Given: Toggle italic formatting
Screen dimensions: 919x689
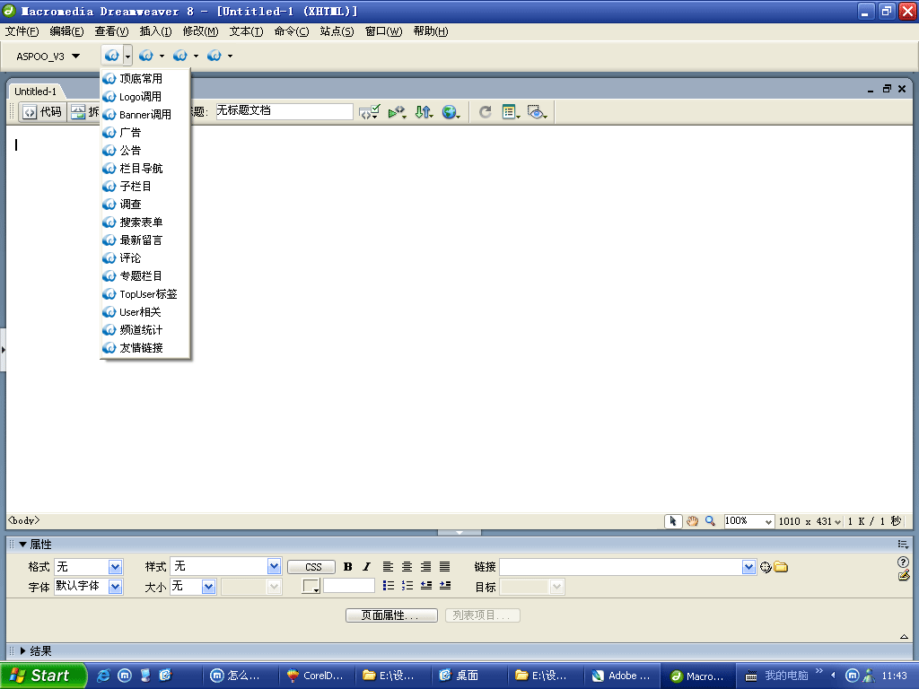Looking at the screenshot, I should coord(366,567).
